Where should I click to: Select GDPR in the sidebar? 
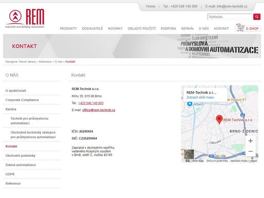pos(10,174)
